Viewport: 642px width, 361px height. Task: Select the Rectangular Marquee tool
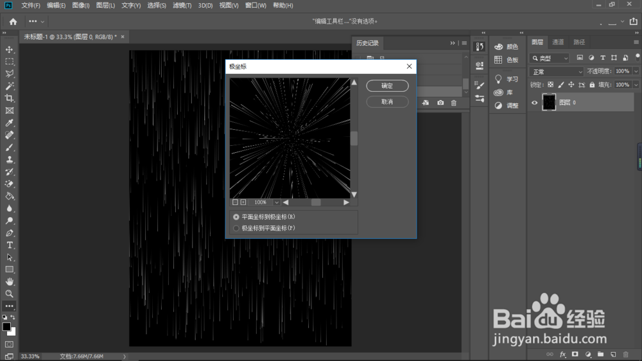pos(10,62)
